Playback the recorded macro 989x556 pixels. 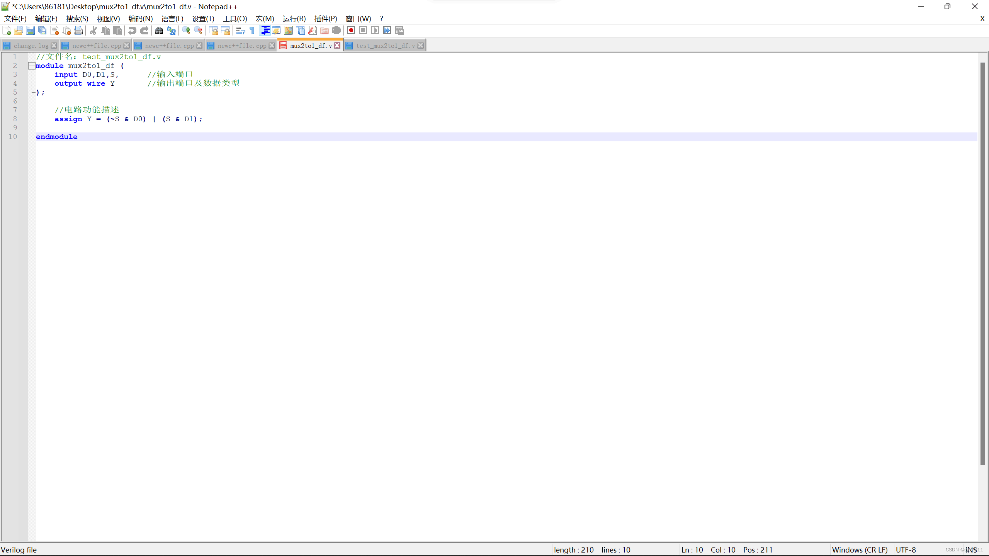tap(375, 30)
